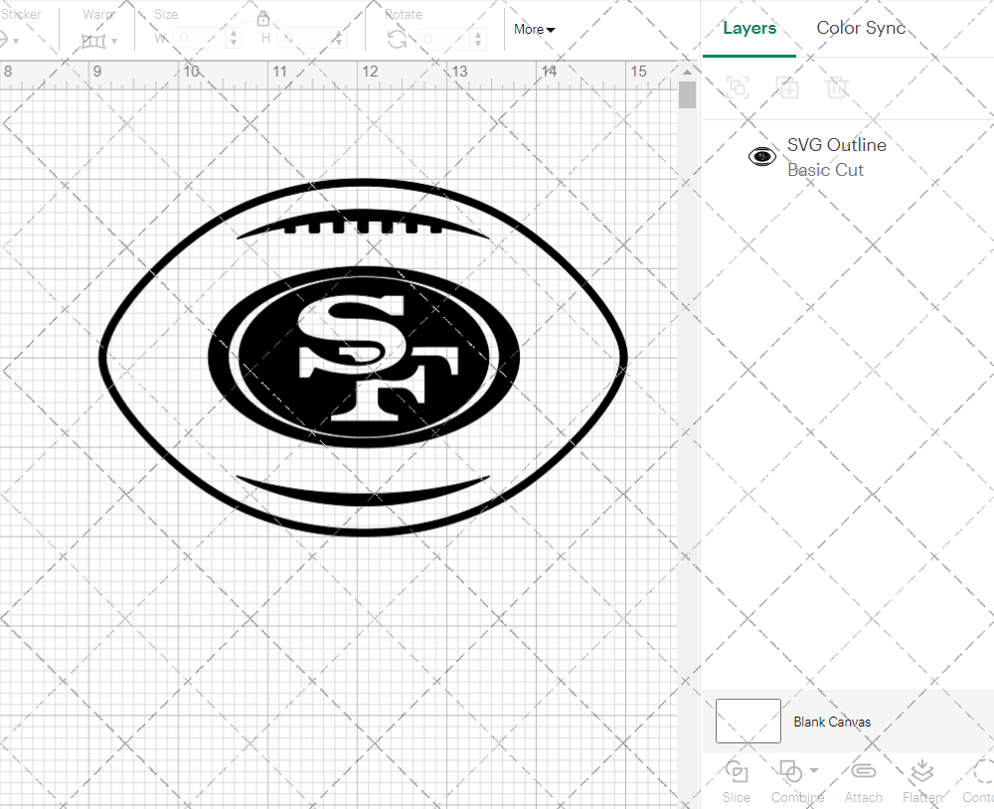
Task: Open the Color Sync tab
Action: tap(860, 28)
